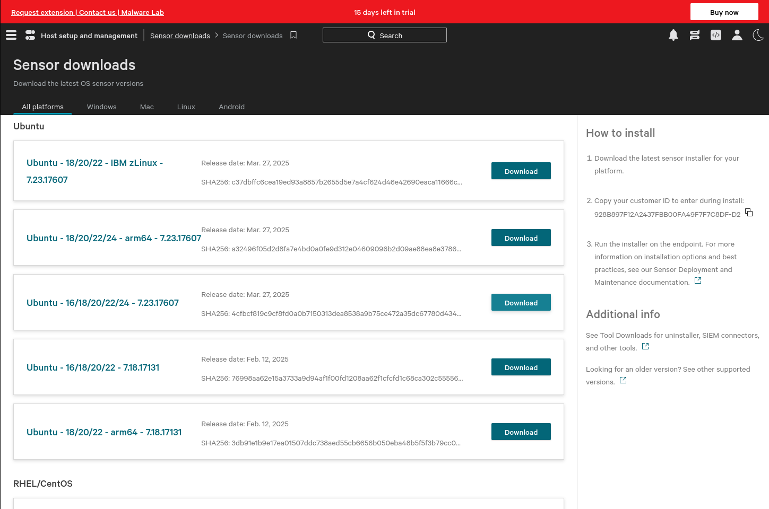Open the hamburger navigation menu
769x509 pixels.
point(11,36)
